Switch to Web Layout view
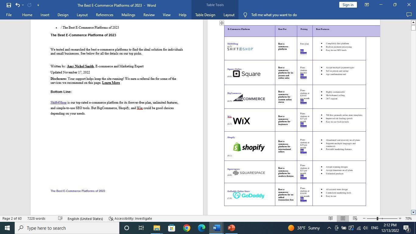The width and height of the screenshot is (416, 234). (x=355, y=218)
